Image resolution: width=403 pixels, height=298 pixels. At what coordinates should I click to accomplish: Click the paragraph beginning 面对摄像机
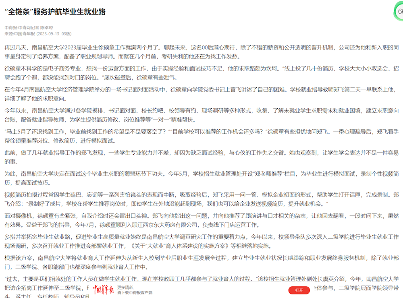pyautogui.click(x=201, y=220)
